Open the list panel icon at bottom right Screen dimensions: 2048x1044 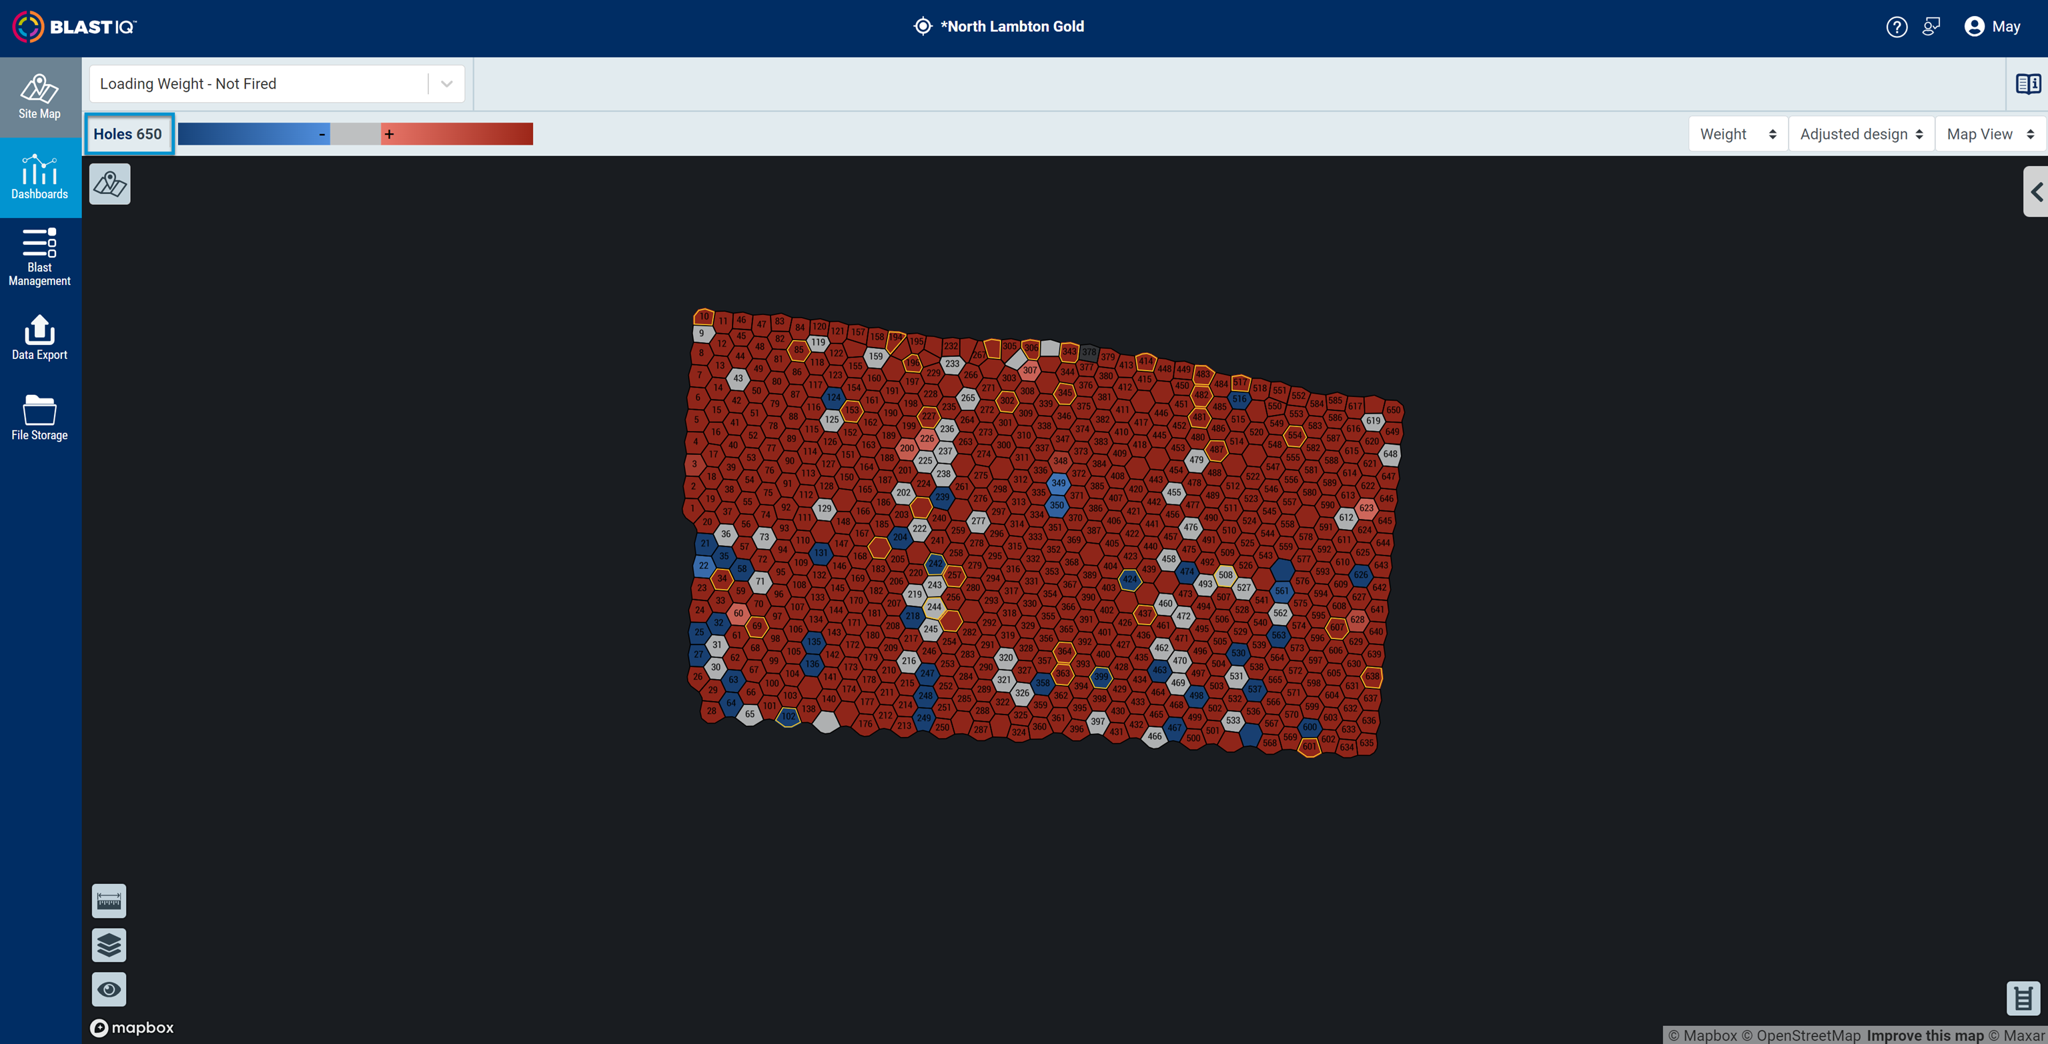pos(2023,999)
